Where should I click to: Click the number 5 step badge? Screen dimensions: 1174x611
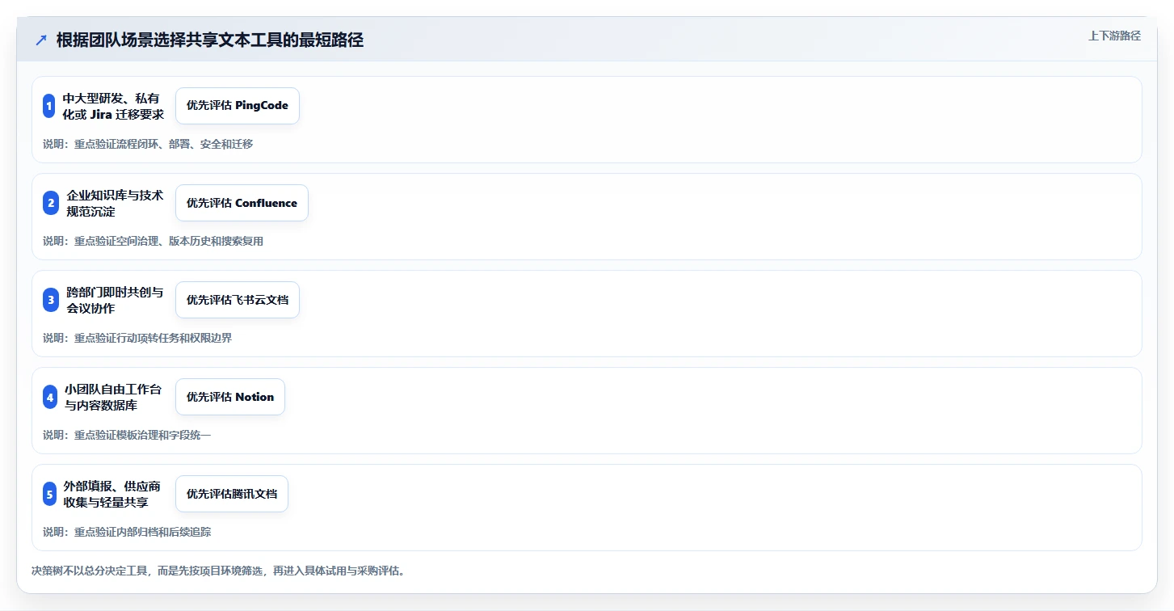click(49, 494)
